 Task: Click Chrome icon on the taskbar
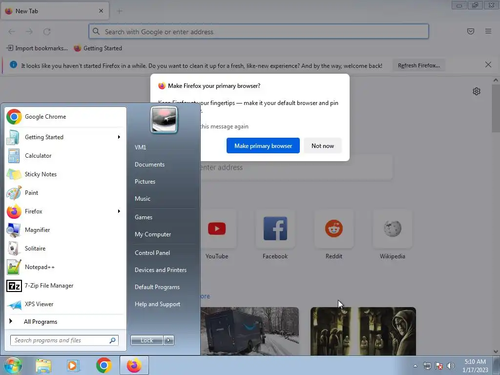(104, 365)
